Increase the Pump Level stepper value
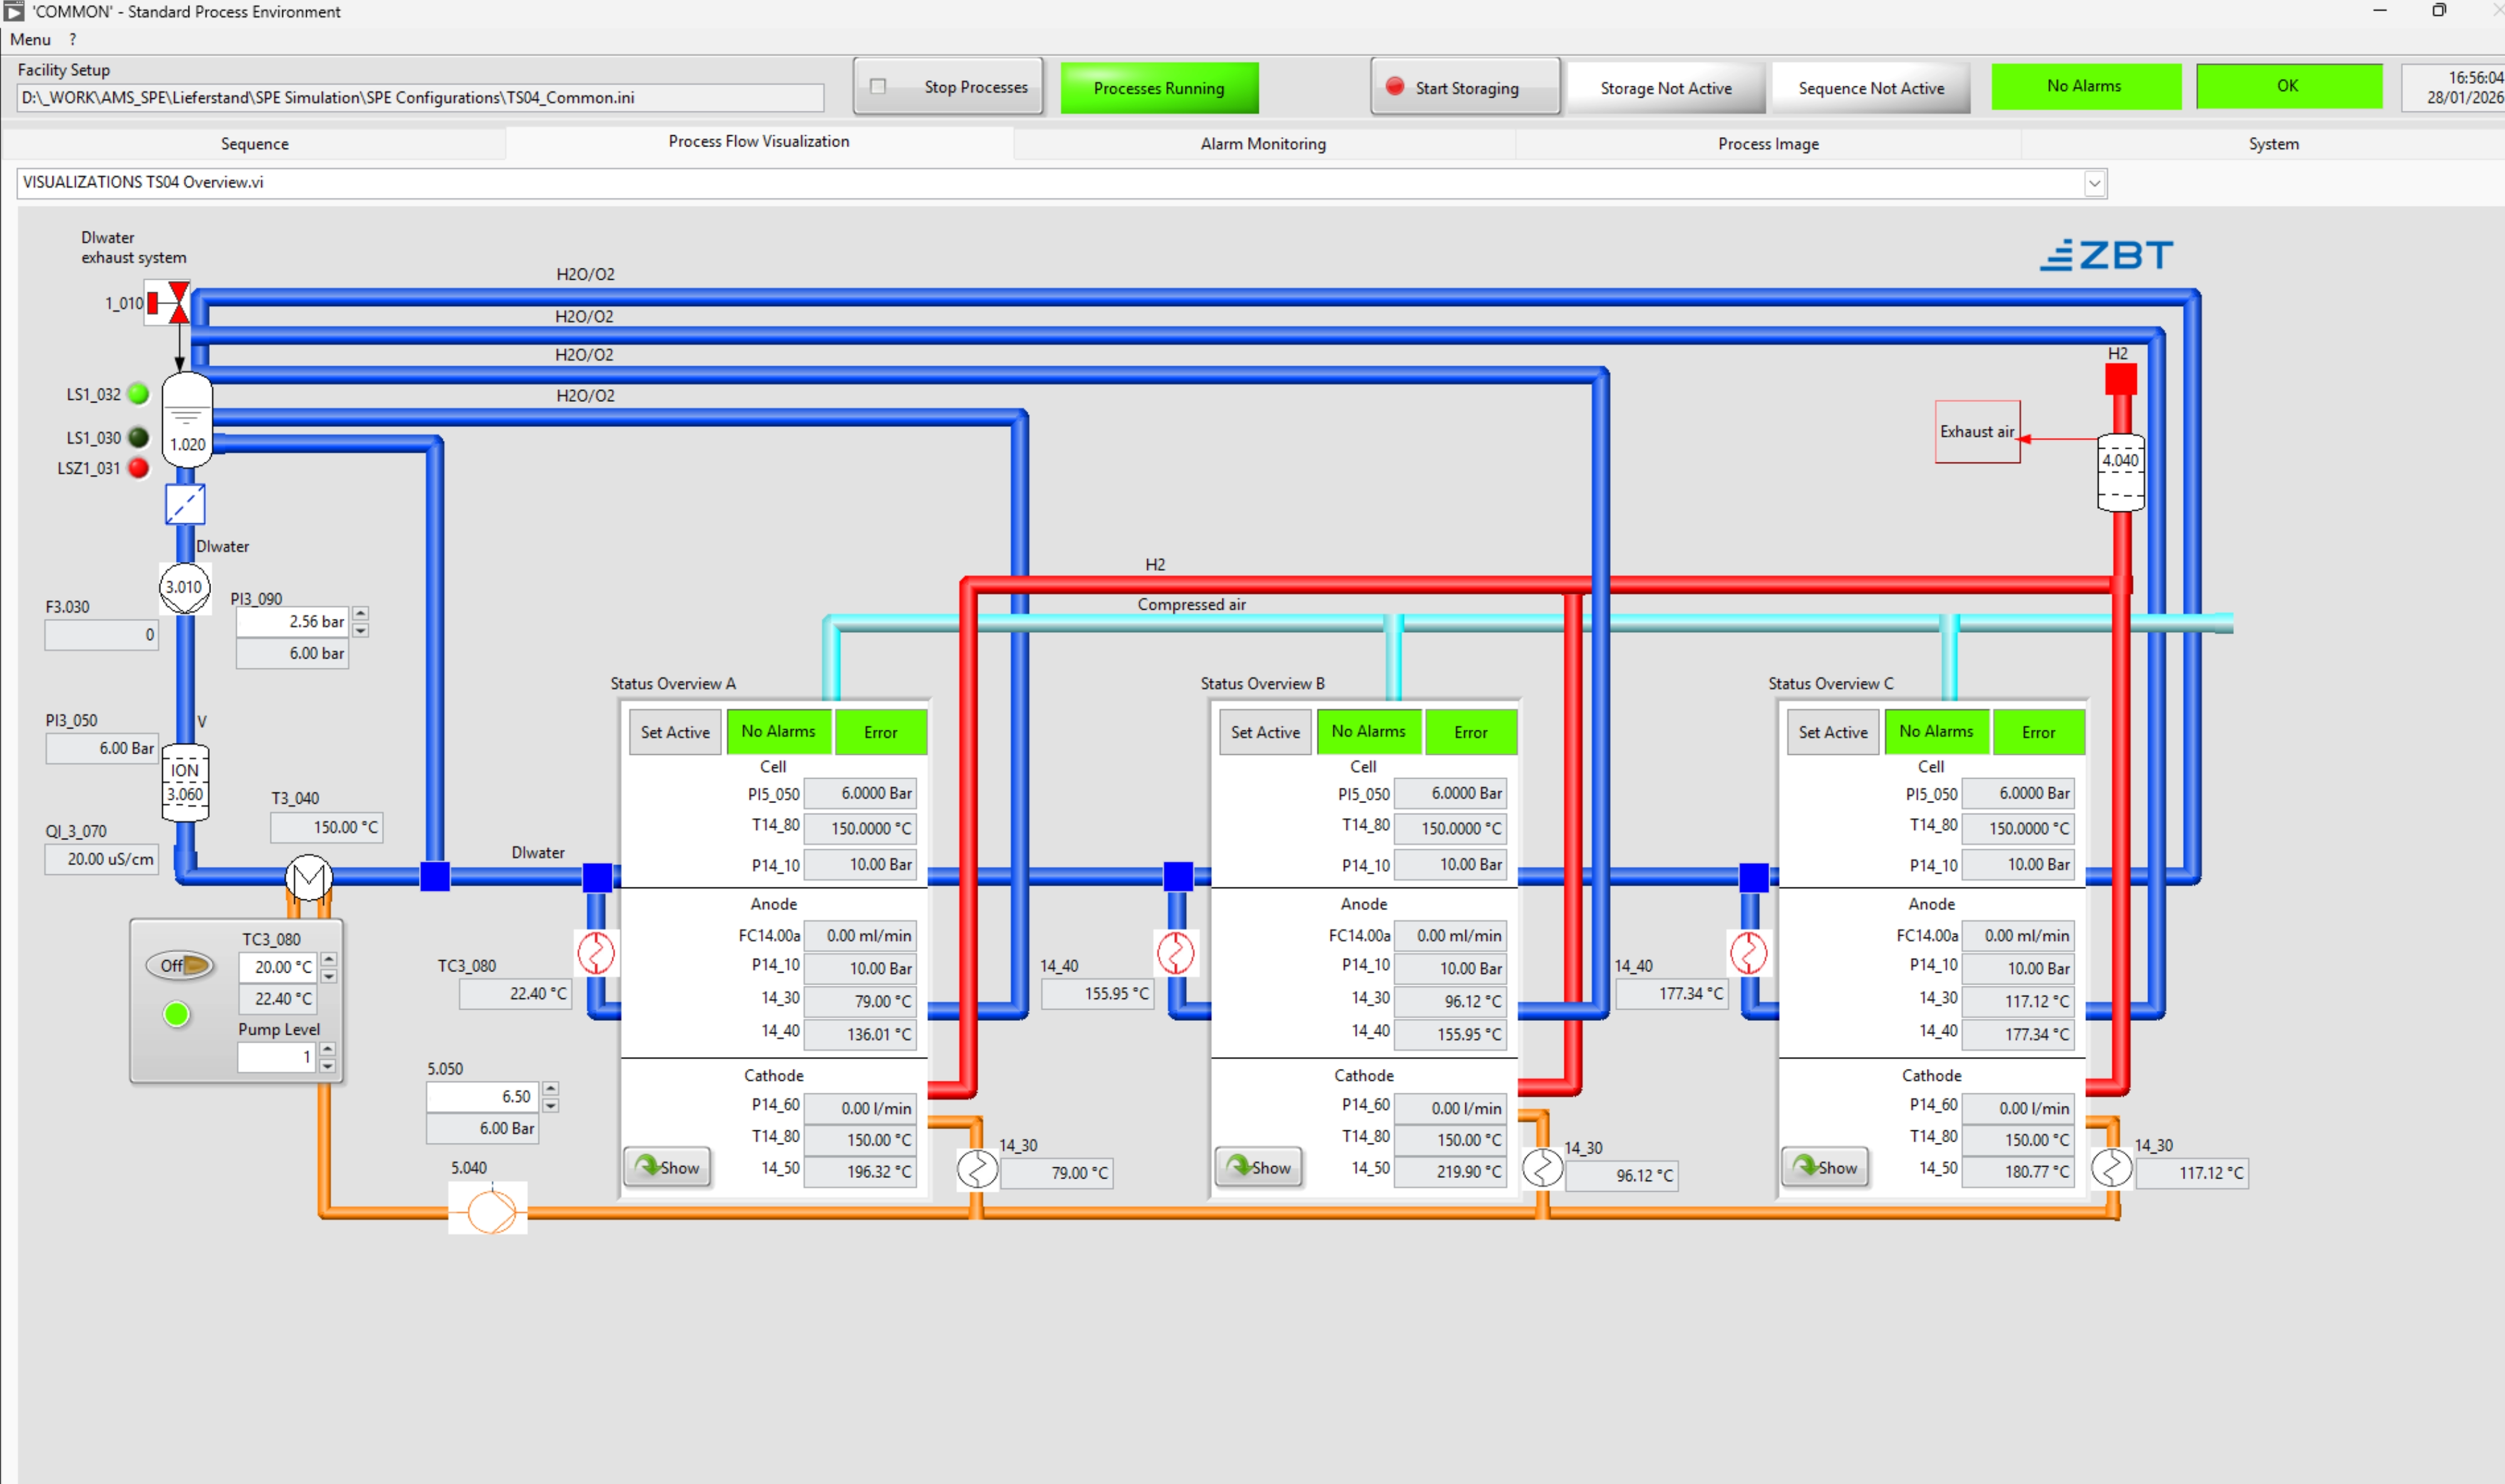This screenshot has height=1484, width=2505. click(327, 1049)
